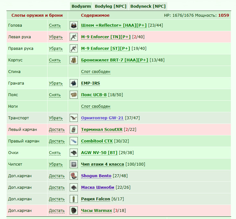Open the Маска Шиноби item link

[98, 187]
